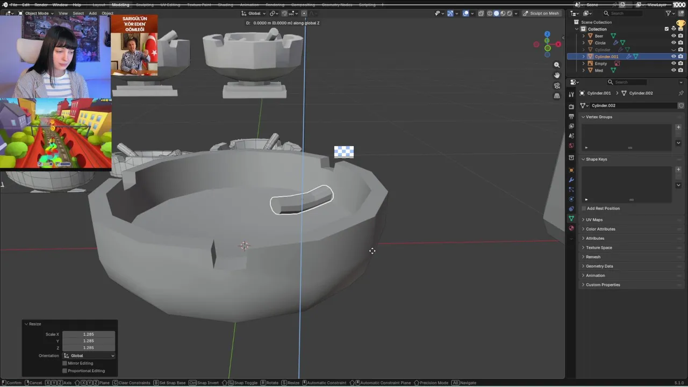Expand the Color Attributes panel

click(x=600, y=229)
